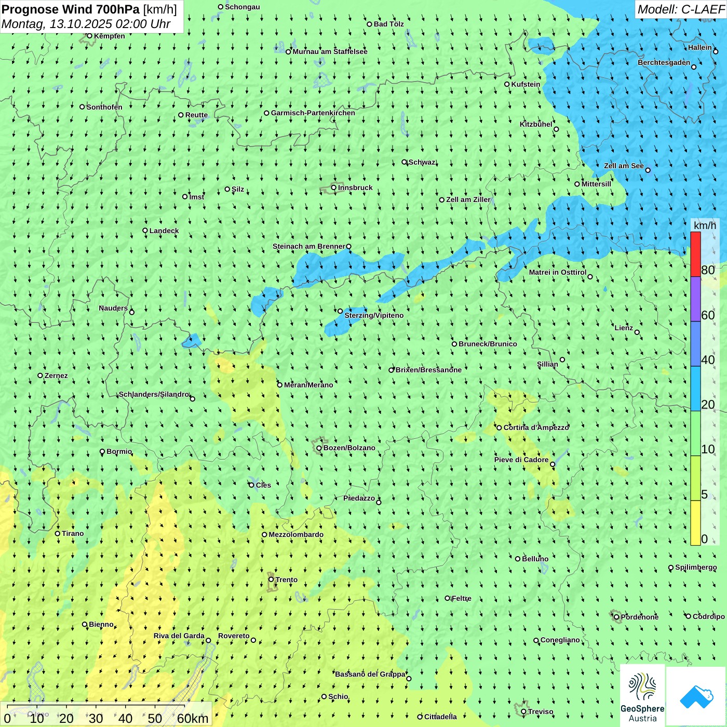Click the 'Sillian' town label
The width and height of the screenshot is (727, 727).
tap(547, 364)
